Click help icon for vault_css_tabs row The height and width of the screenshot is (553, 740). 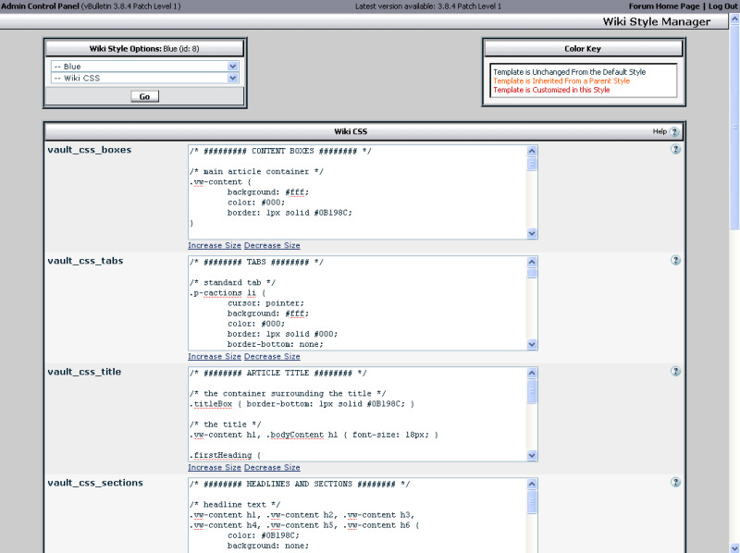(675, 261)
